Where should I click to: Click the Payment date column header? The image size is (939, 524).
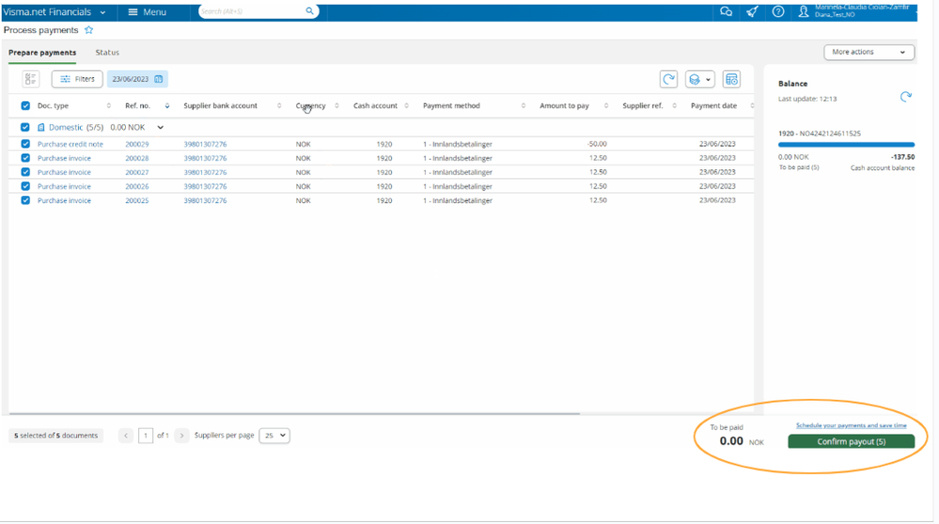[713, 106]
